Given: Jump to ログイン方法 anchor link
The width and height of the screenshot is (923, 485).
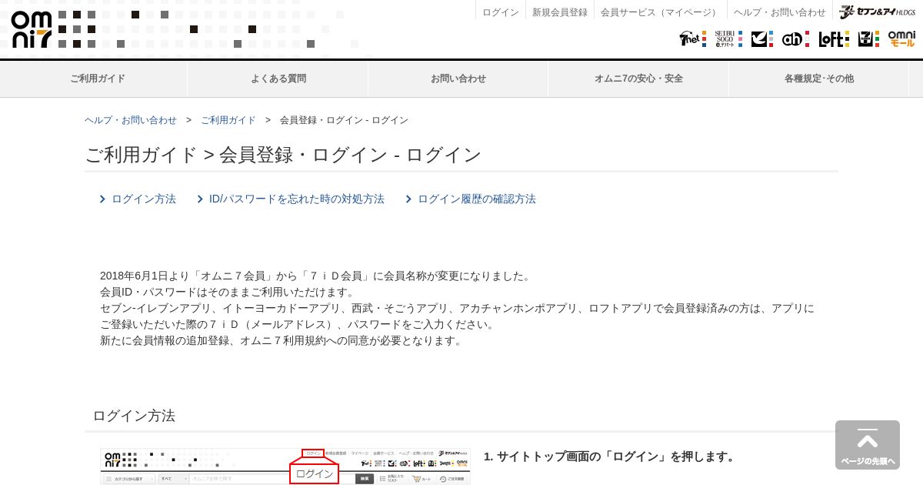Looking at the screenshot, I should click(144, 199).
